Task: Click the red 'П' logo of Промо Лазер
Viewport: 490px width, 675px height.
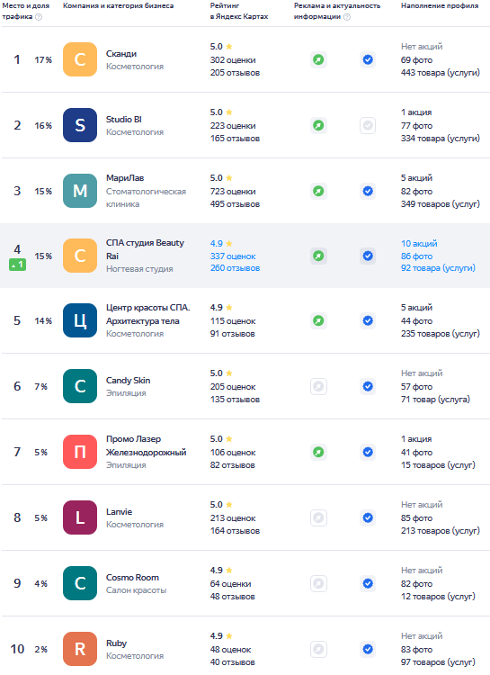Action: (80, 452)
